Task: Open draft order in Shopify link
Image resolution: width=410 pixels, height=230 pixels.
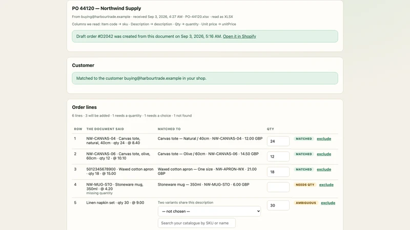Action: [239, 36]
